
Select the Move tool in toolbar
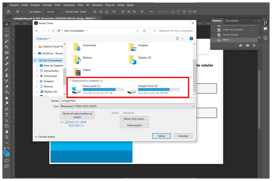(7, 24)
